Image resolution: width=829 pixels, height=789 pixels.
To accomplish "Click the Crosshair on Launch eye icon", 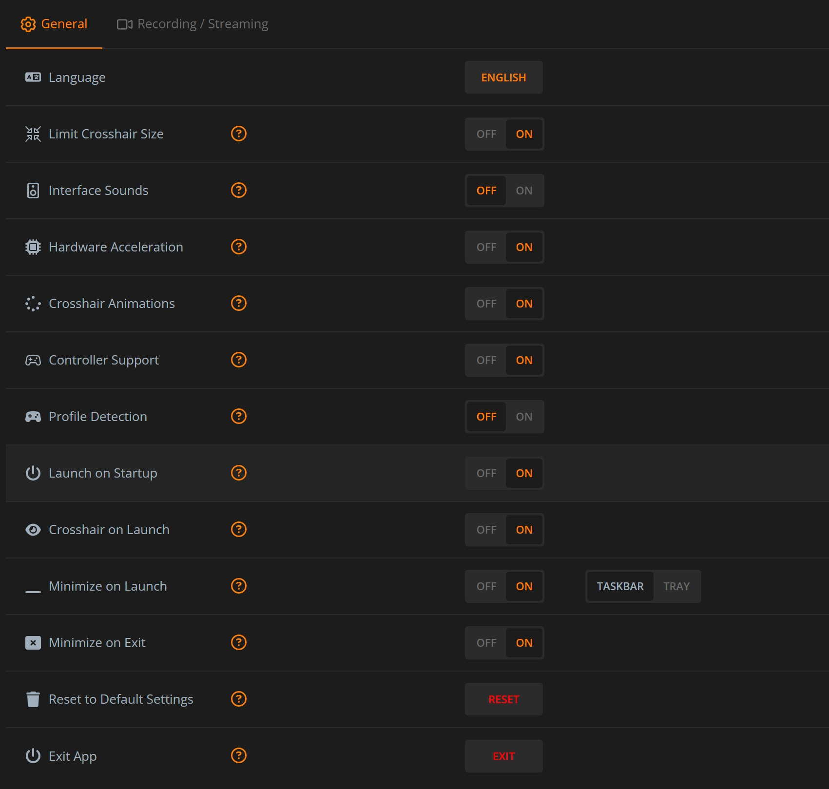I will tap(33, 529).
